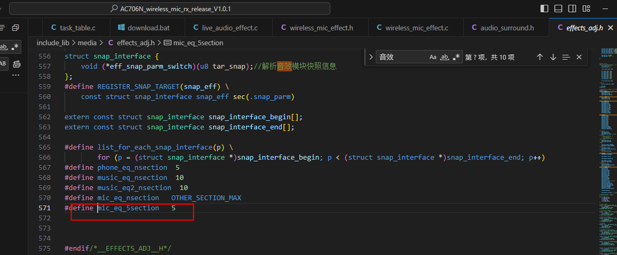Viewport: 617px width, 255px height.
Task: Close the effects_adj.h tab
Action: point(611,28)
